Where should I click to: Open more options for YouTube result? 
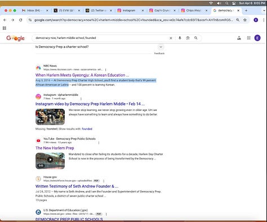click(99, 143)
